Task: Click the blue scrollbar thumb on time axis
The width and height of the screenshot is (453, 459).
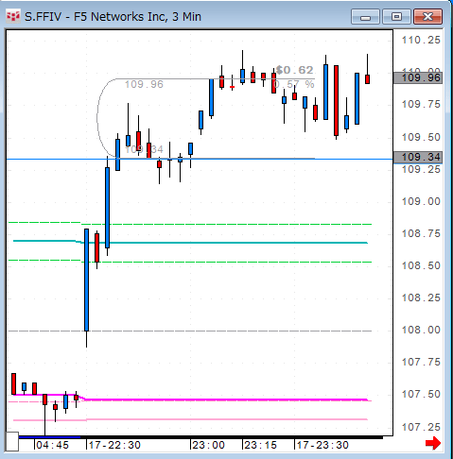Action: coord(49,437)
